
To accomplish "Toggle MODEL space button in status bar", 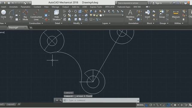I will 140,105.
